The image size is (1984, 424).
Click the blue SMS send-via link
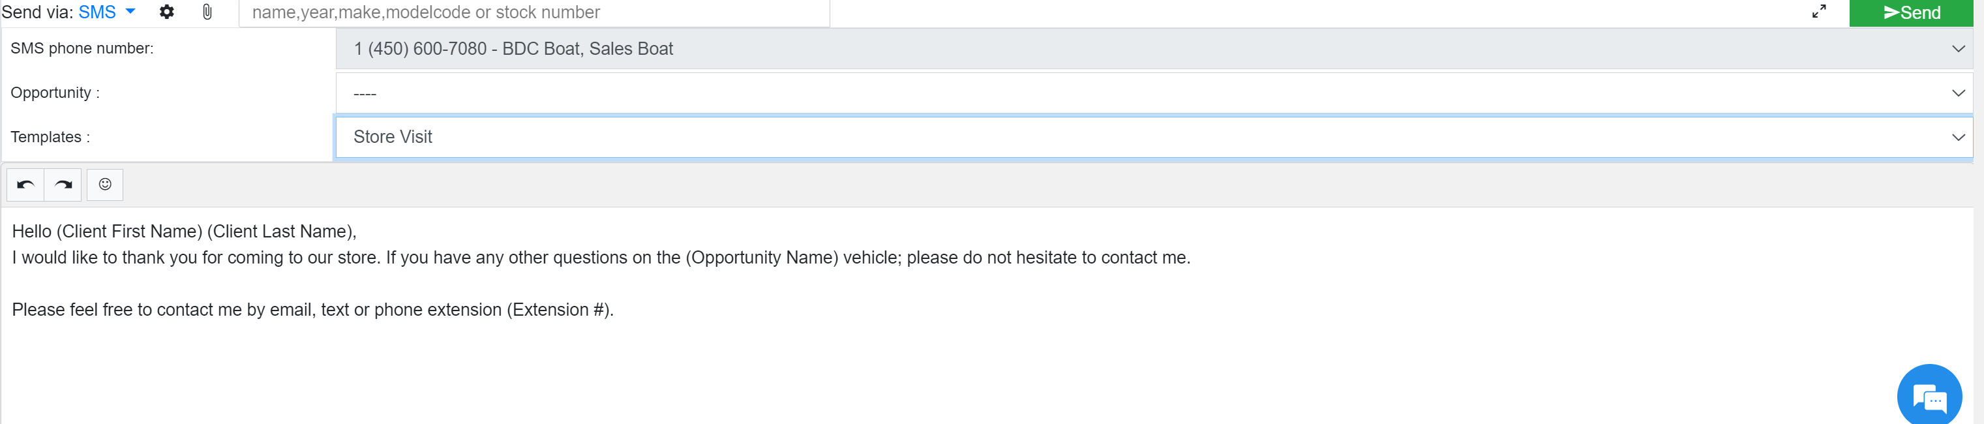(97, 12)
